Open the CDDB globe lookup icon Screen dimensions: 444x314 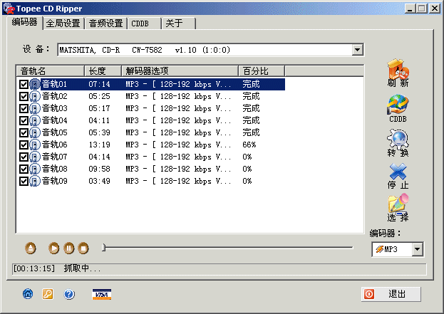click(x=398, y=108)
